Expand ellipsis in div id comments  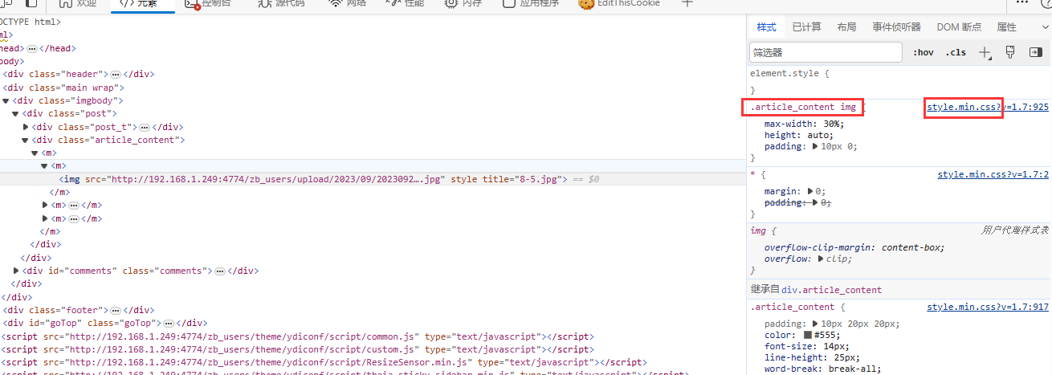(219, 271)
